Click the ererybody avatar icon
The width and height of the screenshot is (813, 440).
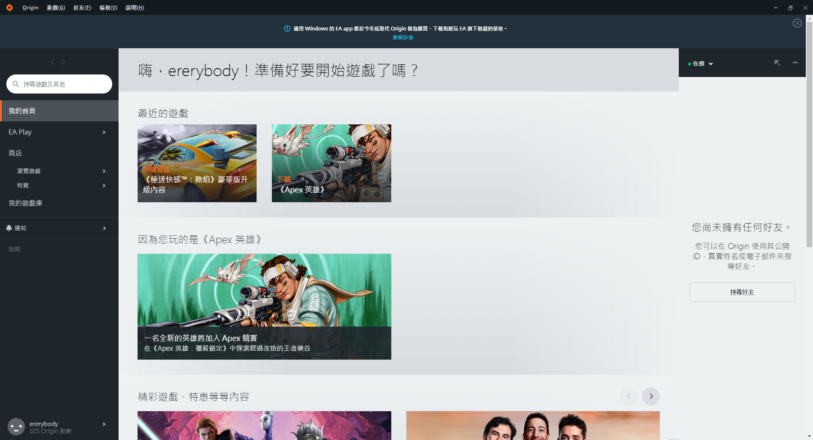pyautogui.click(x=17, y=426)
